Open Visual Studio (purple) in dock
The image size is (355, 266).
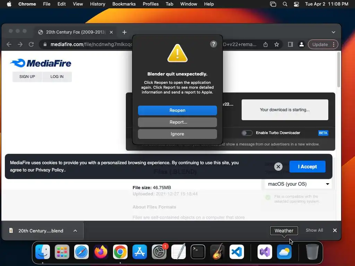(x=265, y=252)
